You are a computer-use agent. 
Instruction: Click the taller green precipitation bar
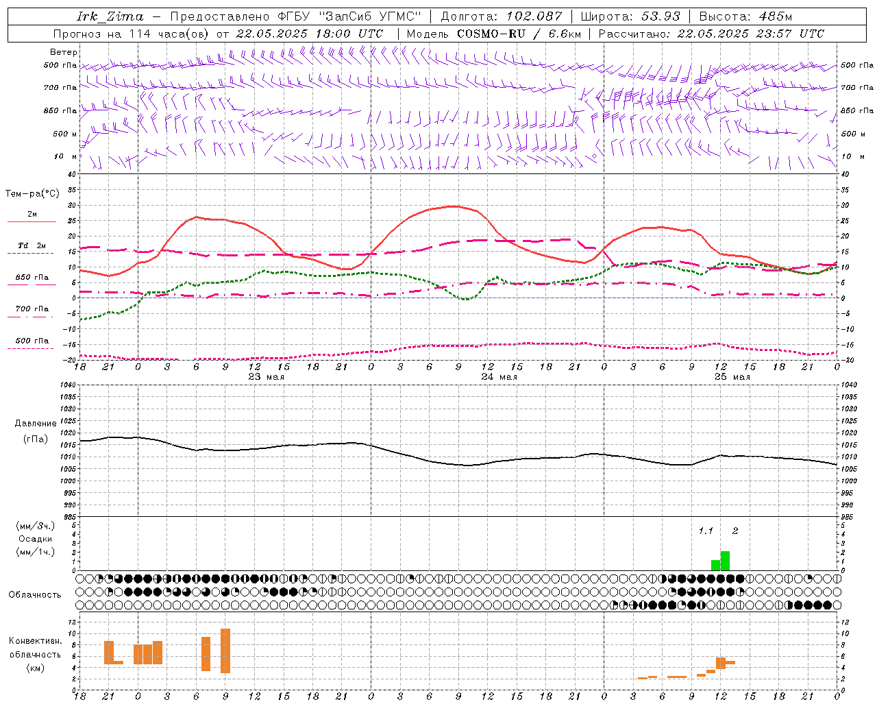point(725,561)
